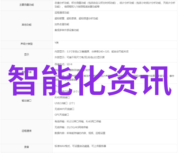The width and height of the screenshot is (178, 153).
Task: Click the 内部显示 3.5寸彩色LCD触摸屏 line
Action: pos(91,52)
